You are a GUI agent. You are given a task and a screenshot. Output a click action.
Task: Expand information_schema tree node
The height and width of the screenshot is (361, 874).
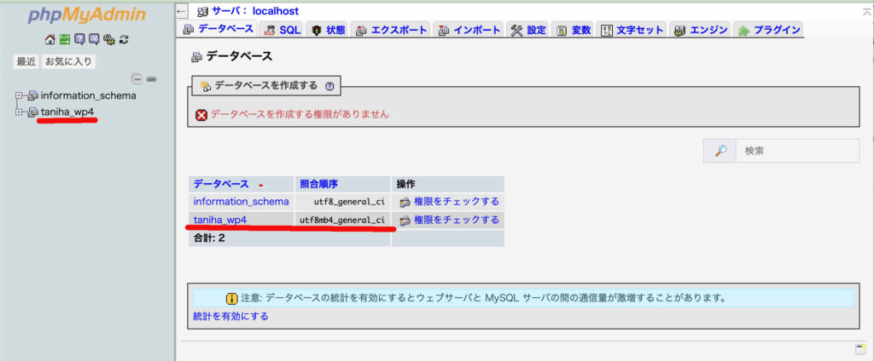coord(19,95)
